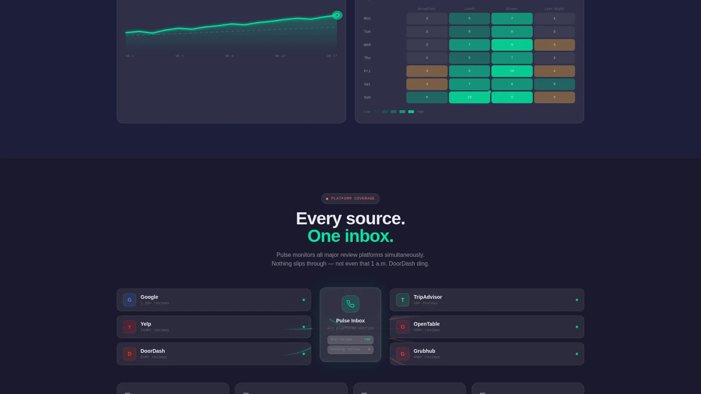Click the Wk 17 axis label
Image resolution: width=701 pixels, height=394 pixels.
pyautogui.click(x=332, y=56)
